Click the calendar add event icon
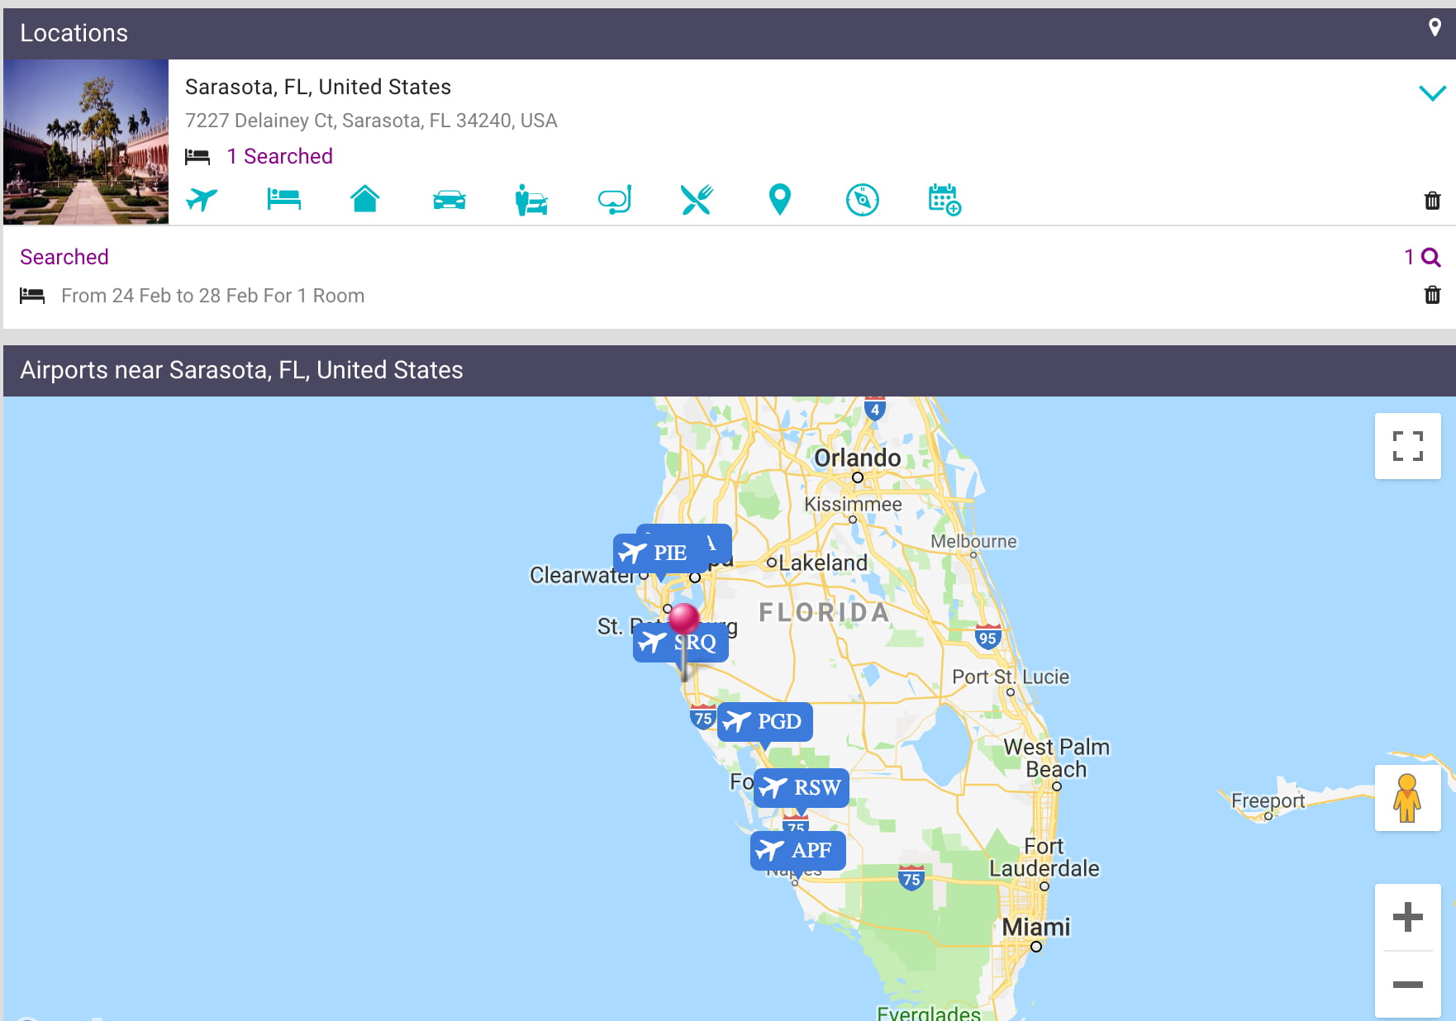Viewport: 1456px width, 1021px height. [x=944, y=200]
